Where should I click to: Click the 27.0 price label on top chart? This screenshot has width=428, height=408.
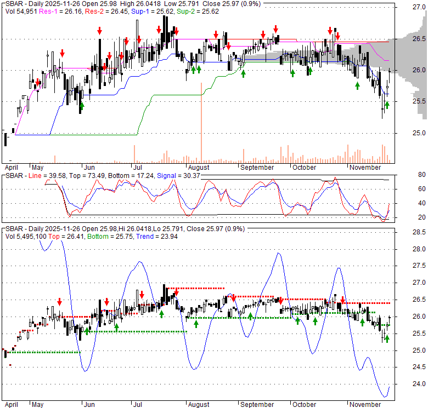pyautogui.click(x=419, y=7)
